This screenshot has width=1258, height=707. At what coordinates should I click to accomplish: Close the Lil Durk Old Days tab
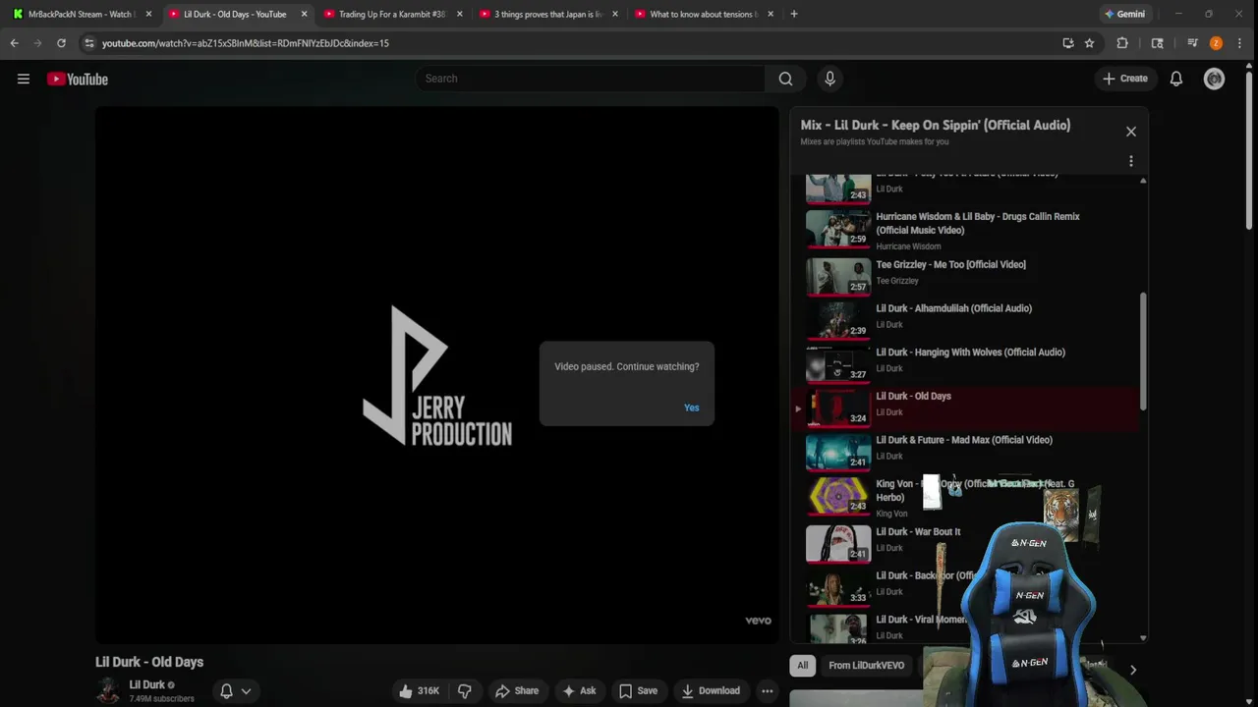(x=304, y=14)
